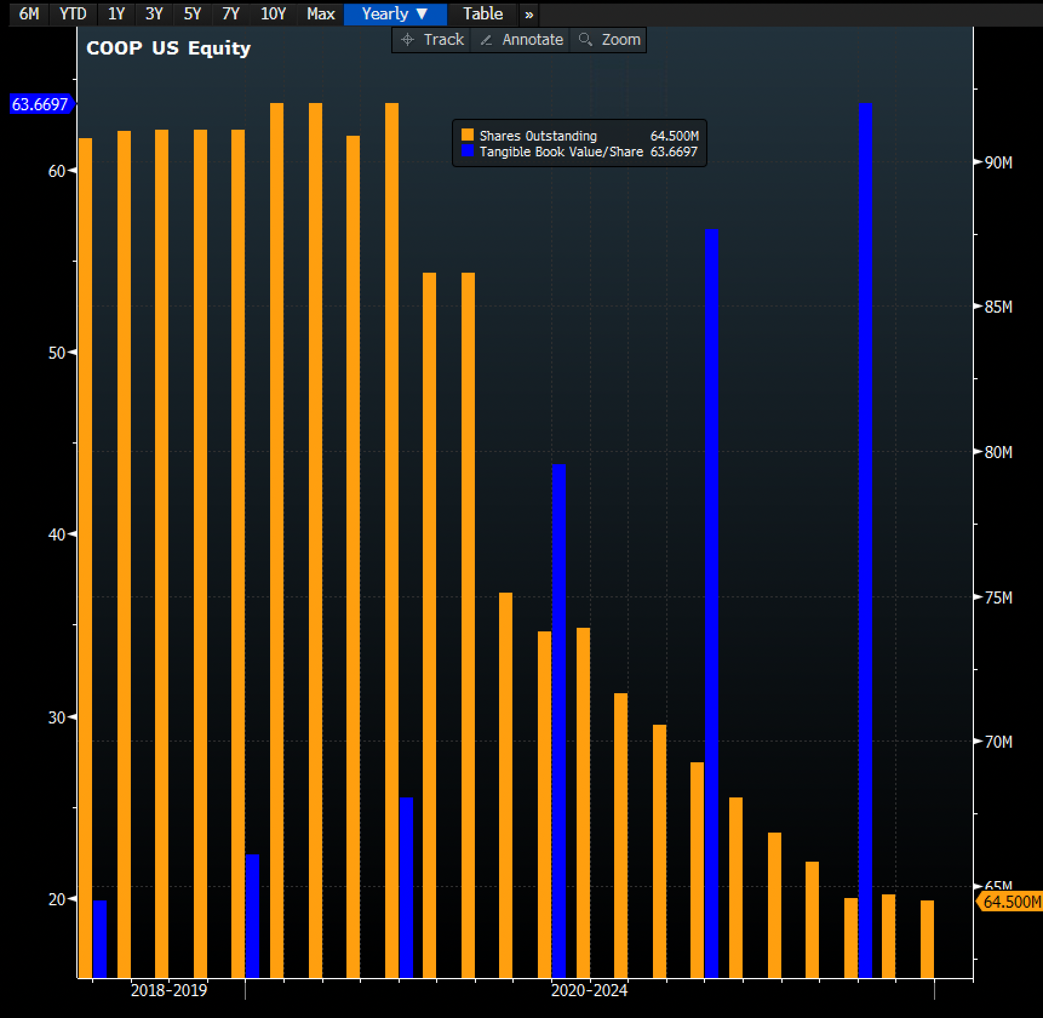This screenshot has height=1018, width=1043.
Task: Click the orange Shares Outstanding legend swatch
Action: [467, 135]
